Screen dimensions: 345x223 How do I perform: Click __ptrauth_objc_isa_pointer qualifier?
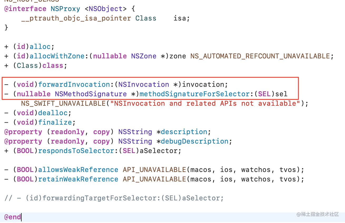76,18
